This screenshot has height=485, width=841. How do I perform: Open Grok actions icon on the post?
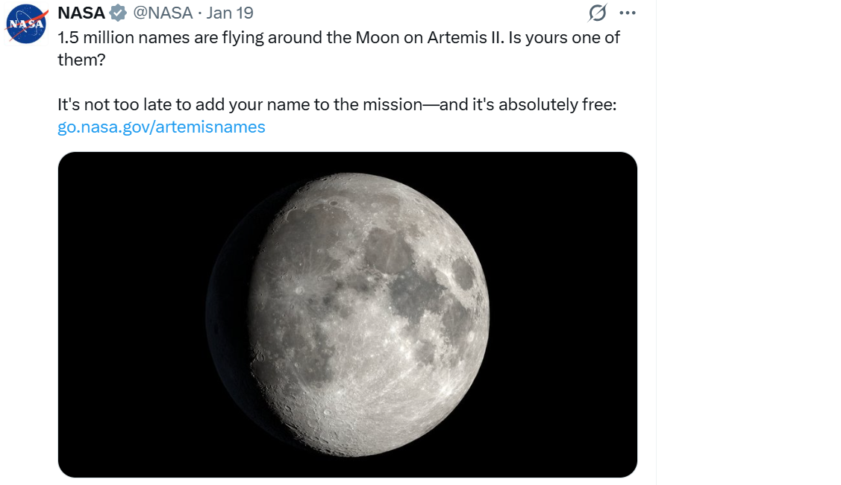(597, 13)
